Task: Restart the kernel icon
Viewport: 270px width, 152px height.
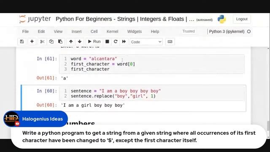Action: pyautogui.click(x=116, y=41)
